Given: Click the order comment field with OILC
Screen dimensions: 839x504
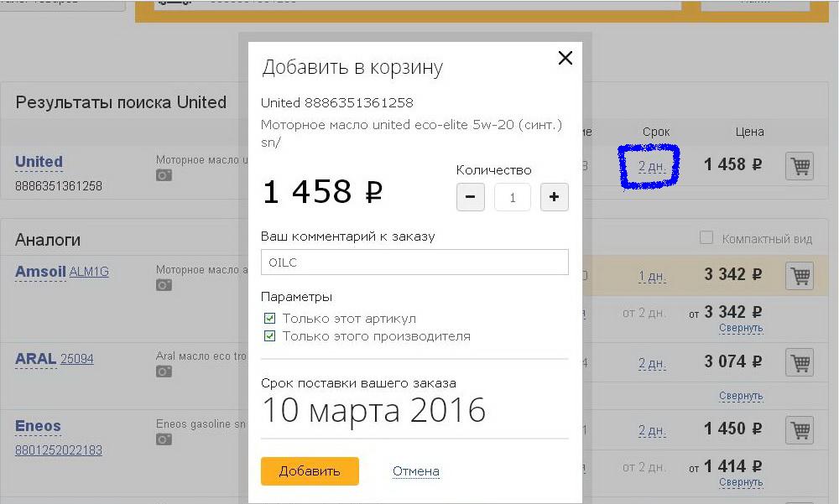Looking at the screenshot, I should point(414,262).
